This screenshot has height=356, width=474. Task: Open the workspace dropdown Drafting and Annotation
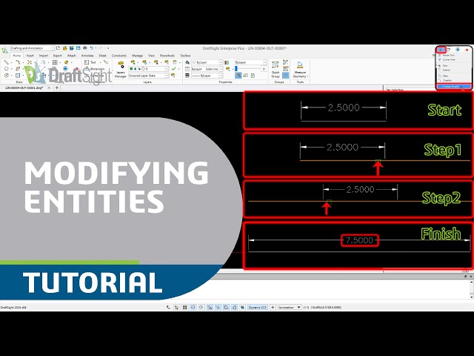33,48
